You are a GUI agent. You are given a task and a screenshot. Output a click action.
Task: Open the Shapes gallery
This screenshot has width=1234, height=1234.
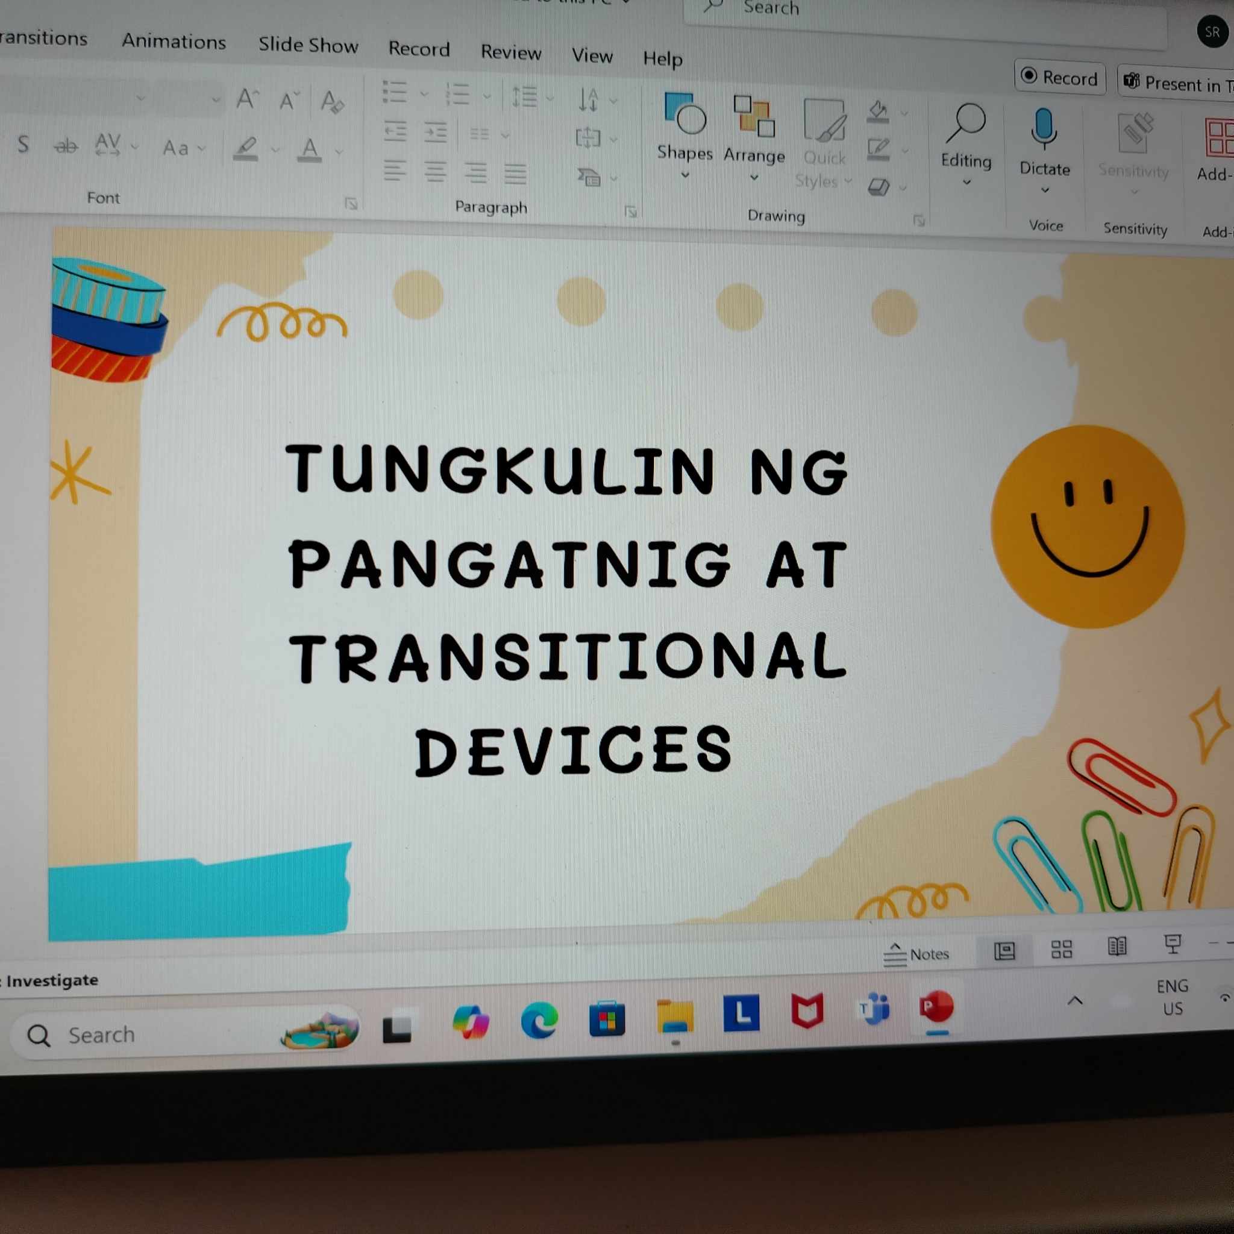[x=684, y=136]
